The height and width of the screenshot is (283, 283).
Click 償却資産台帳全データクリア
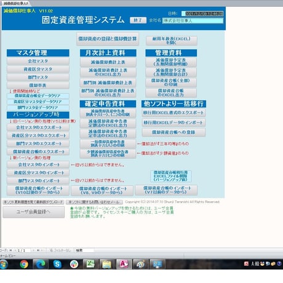pos(38,96)
